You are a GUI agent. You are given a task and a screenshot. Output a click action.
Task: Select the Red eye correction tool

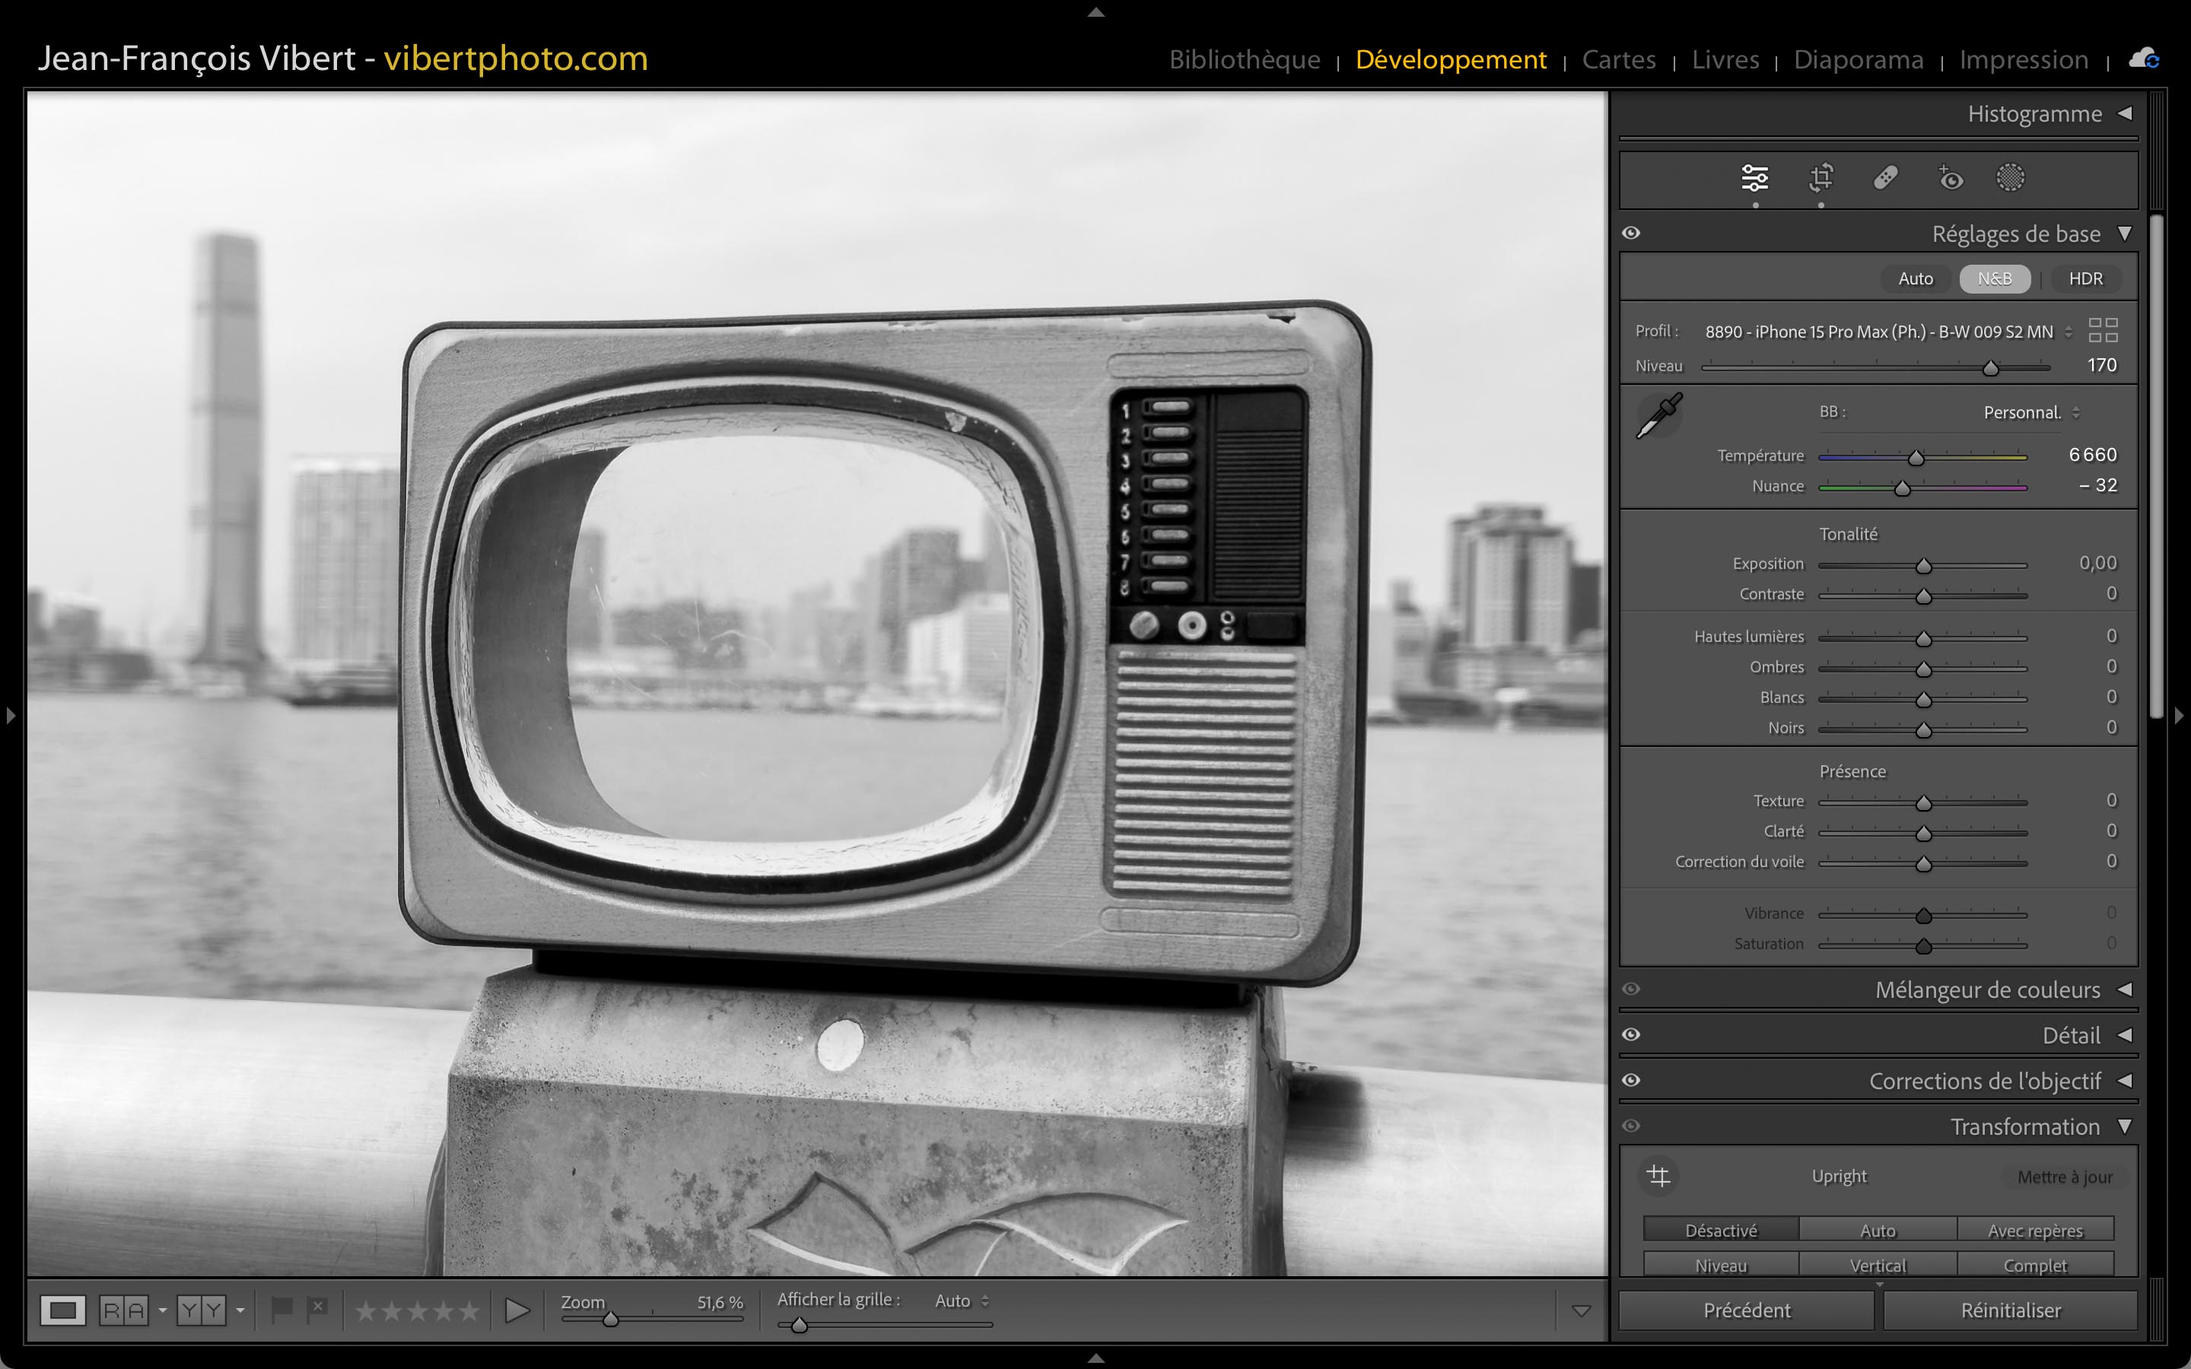point(1950,177)
